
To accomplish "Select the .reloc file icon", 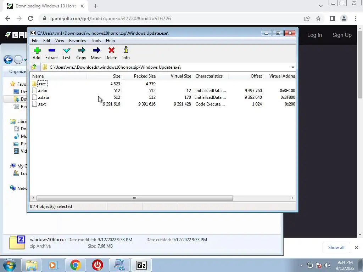I will [x=34, y=90].
